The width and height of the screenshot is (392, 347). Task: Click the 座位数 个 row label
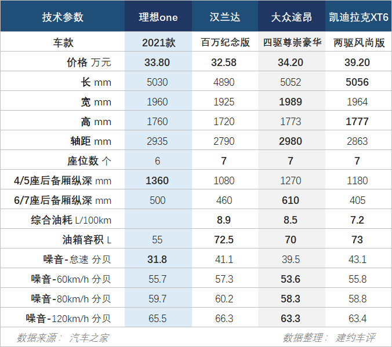(x=89, y=161)
